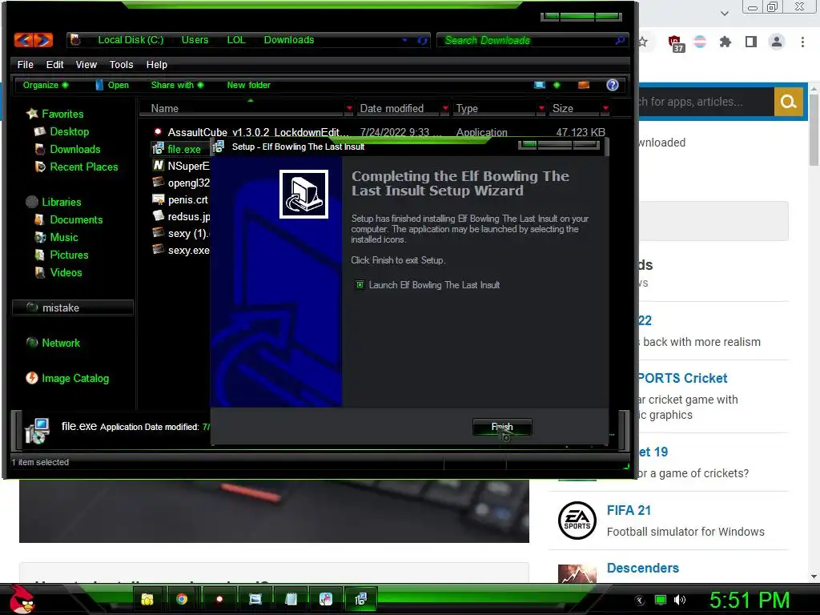Open the Documents library
Screen dimensions: 820x615
tap(76, 219)
